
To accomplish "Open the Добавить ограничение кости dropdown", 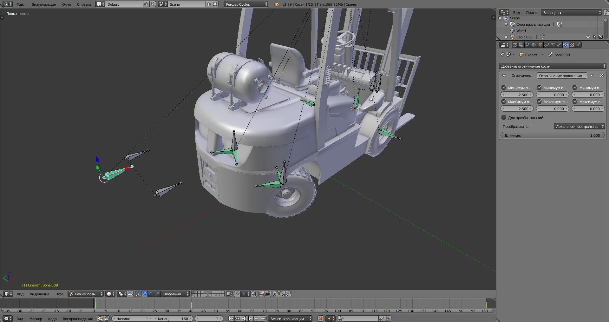I will pos(552,66).
